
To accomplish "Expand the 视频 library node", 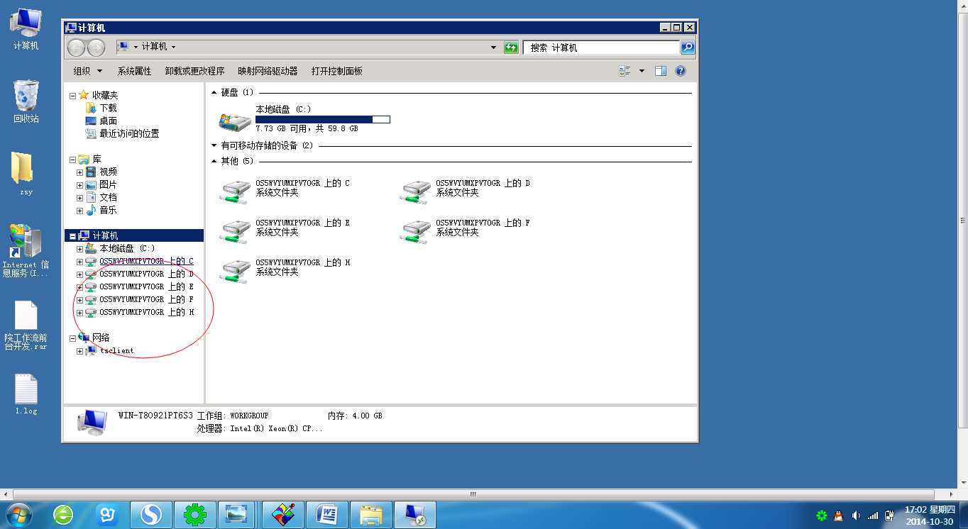I will pos(80,172).
